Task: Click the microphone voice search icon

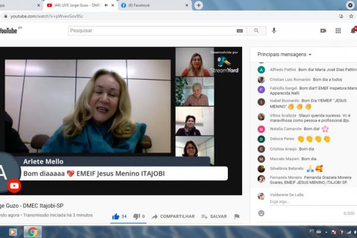Action: coord(274,30)
